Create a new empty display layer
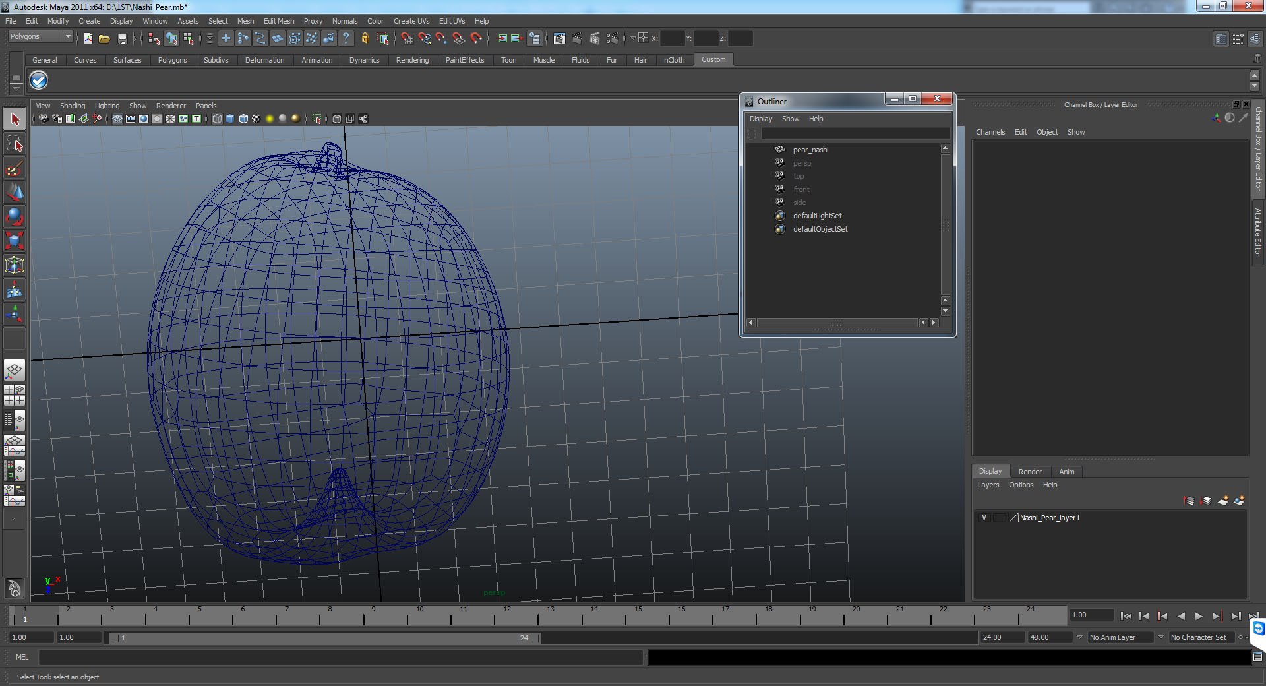The height and width of the screenshot is (686, 1266). [1223, 501]
